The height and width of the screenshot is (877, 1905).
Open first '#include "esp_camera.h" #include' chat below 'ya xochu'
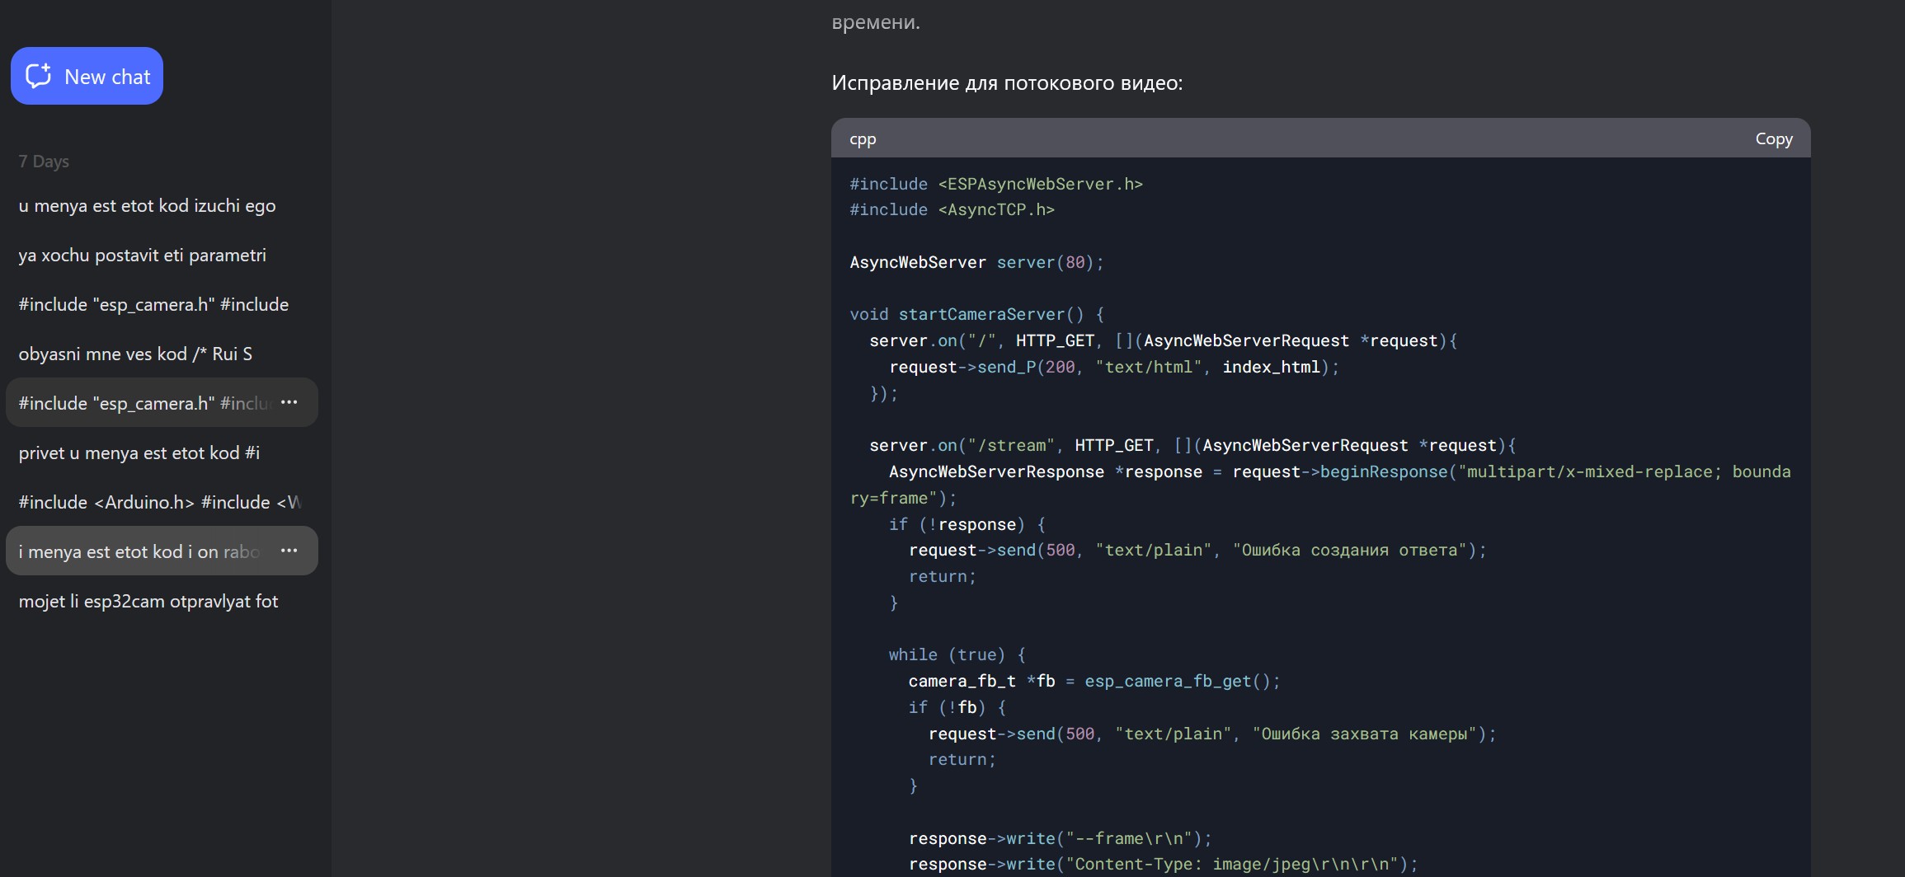coord(162,304)
